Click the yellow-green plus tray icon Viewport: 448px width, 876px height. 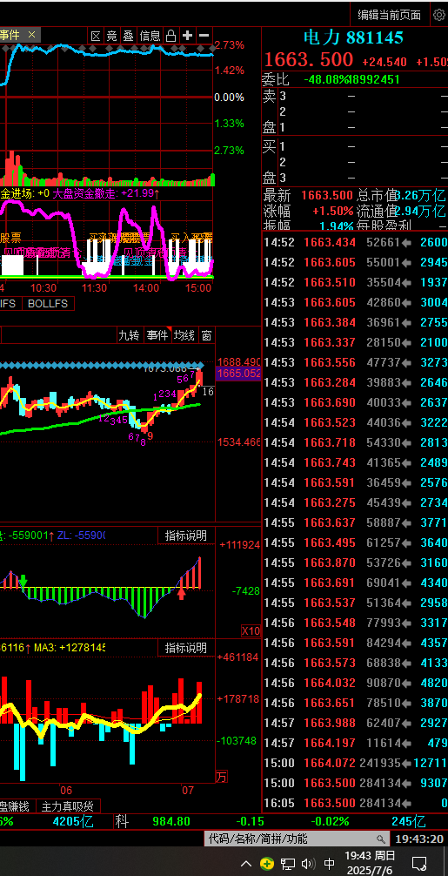[267, 864]
